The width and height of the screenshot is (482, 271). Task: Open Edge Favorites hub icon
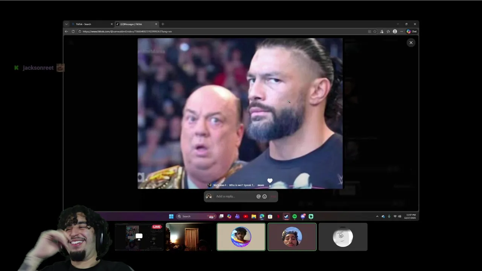click(388, 32)
